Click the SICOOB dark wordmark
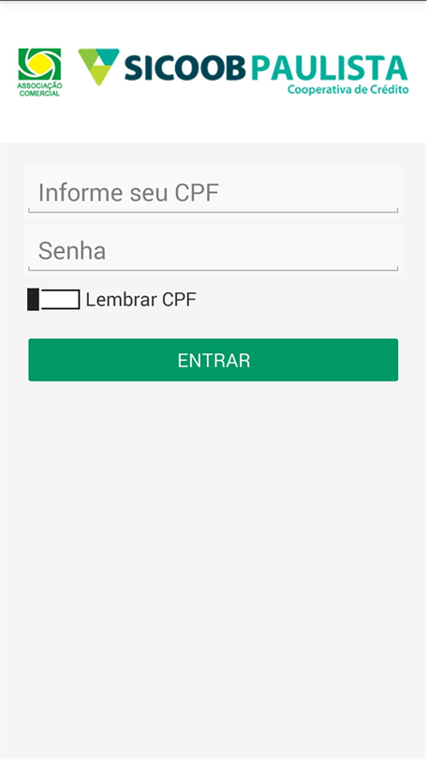 coord(185,67)
